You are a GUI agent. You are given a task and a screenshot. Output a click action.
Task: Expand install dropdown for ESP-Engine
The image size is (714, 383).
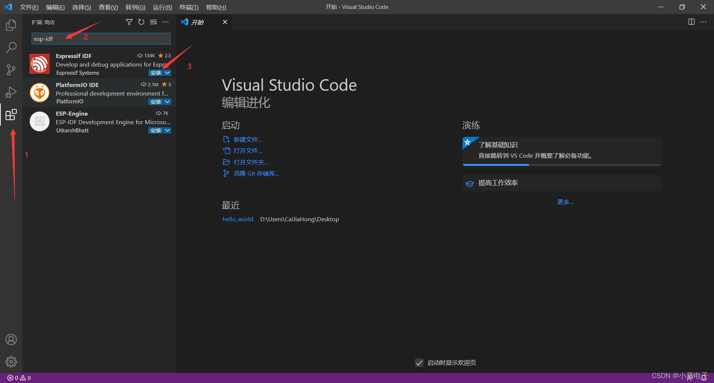[x=167, y=130]
